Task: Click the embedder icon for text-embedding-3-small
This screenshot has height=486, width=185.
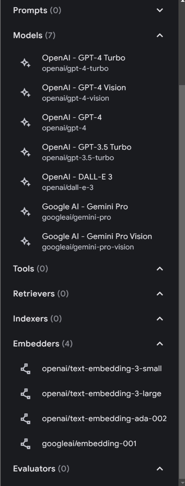Action: pos(25,369)
